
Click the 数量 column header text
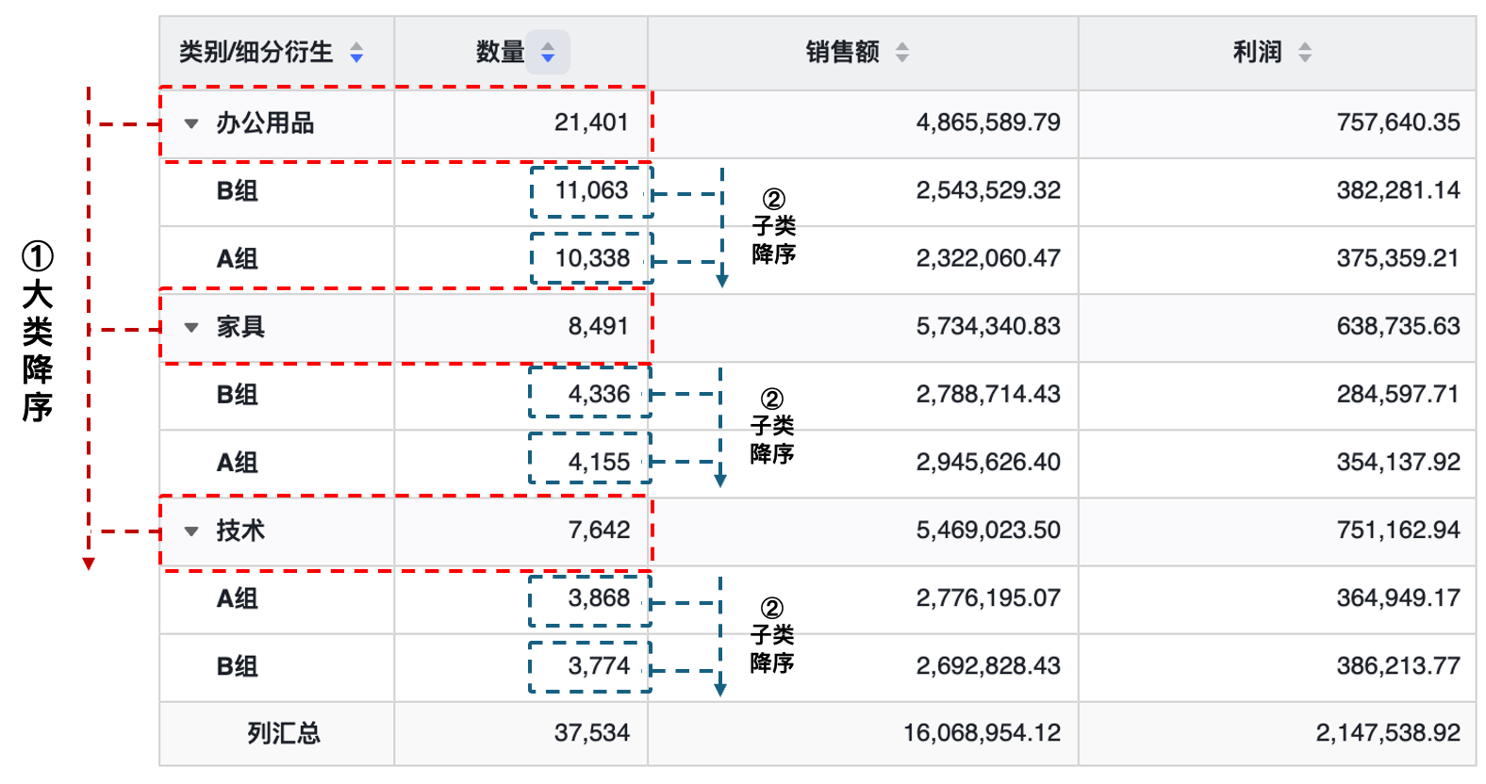click(x=500, y=52)
